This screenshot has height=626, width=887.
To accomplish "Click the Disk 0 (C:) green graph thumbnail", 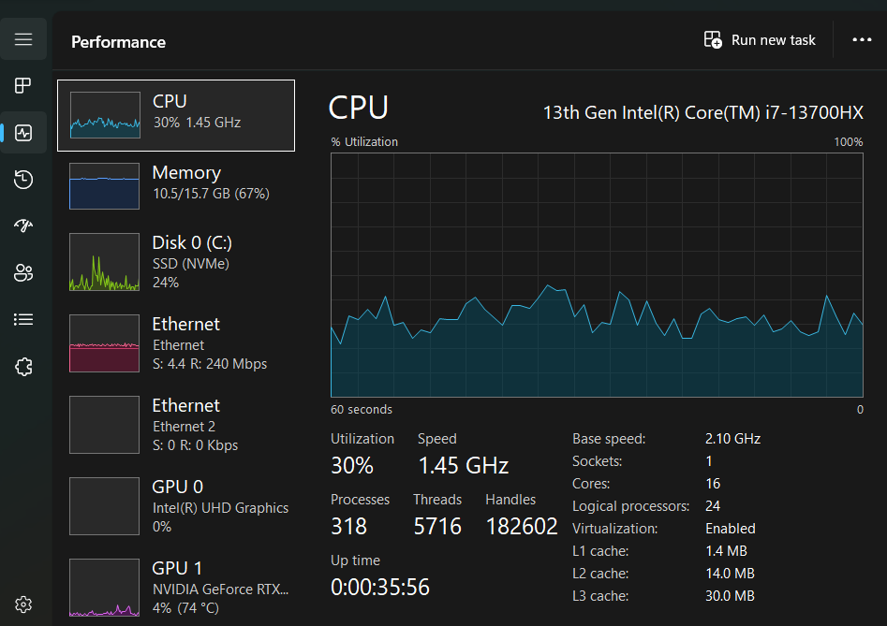I will [105, 262].
